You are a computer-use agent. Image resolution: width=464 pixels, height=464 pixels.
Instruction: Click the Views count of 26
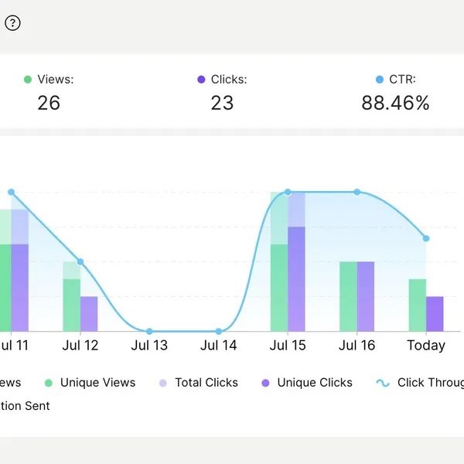(x=48, y=103)
